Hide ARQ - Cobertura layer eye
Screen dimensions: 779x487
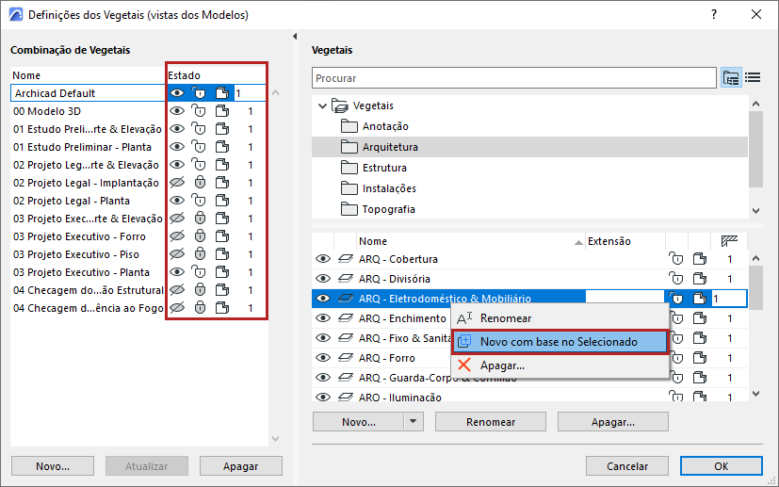pos(323,259)
